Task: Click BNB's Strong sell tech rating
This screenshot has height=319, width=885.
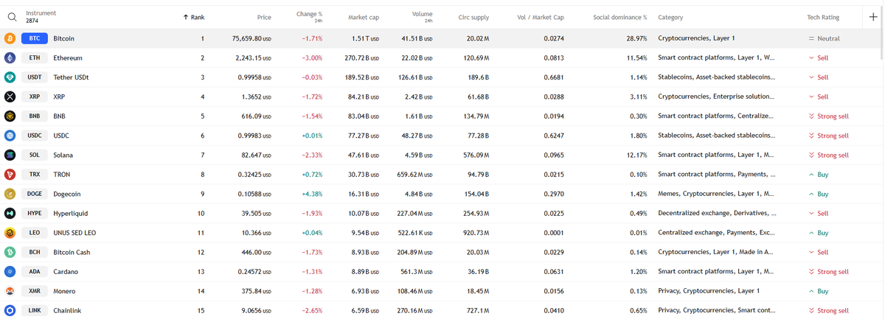Action: tap(828, 116)
